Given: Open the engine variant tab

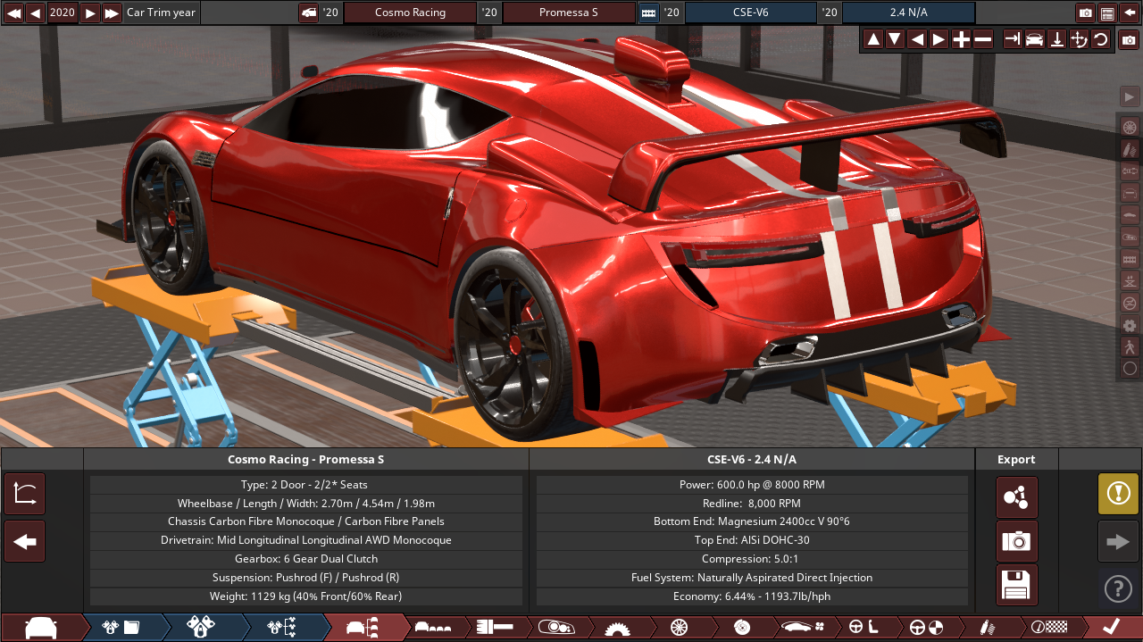Looking at the screenshot, I should 201,628.
